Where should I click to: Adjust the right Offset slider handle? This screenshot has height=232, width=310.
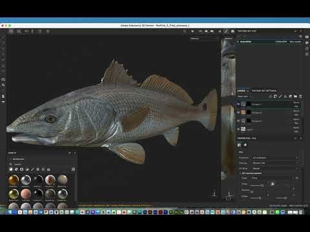point(285,198)
